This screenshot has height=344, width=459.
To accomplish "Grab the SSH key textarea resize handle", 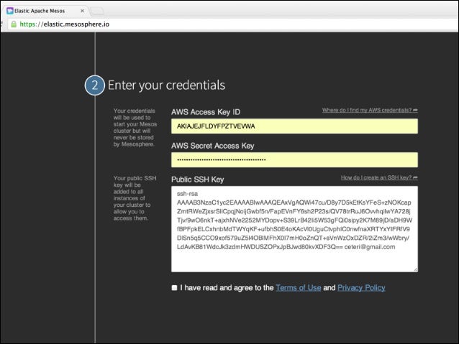I will click(416, 269).
